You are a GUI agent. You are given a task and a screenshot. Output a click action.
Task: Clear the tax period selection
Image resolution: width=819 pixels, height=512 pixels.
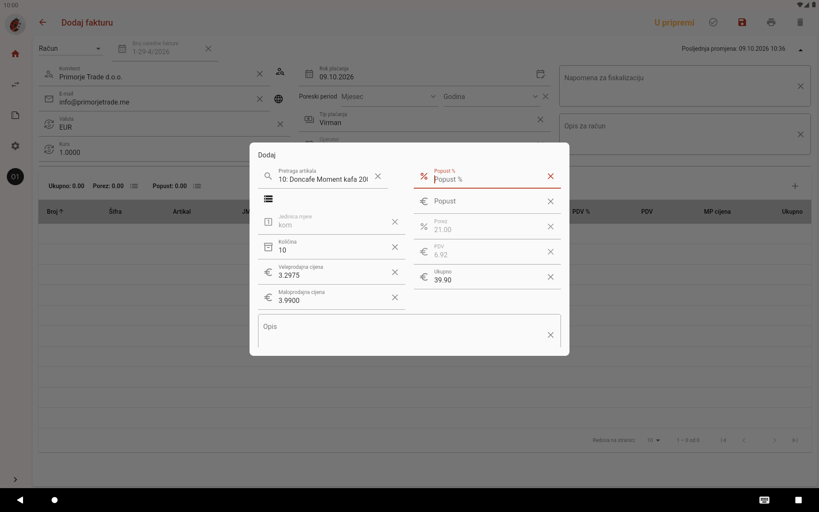pyautogui.click(x=546, y=96)
